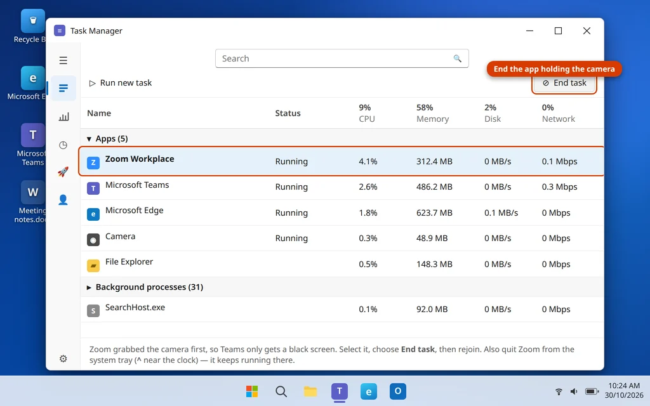Click the battery tray icon

pos(592,391)
